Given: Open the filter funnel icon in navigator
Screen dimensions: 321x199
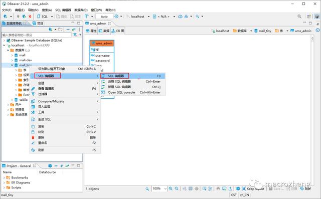Looking at the screenshot, I should 75,35.
